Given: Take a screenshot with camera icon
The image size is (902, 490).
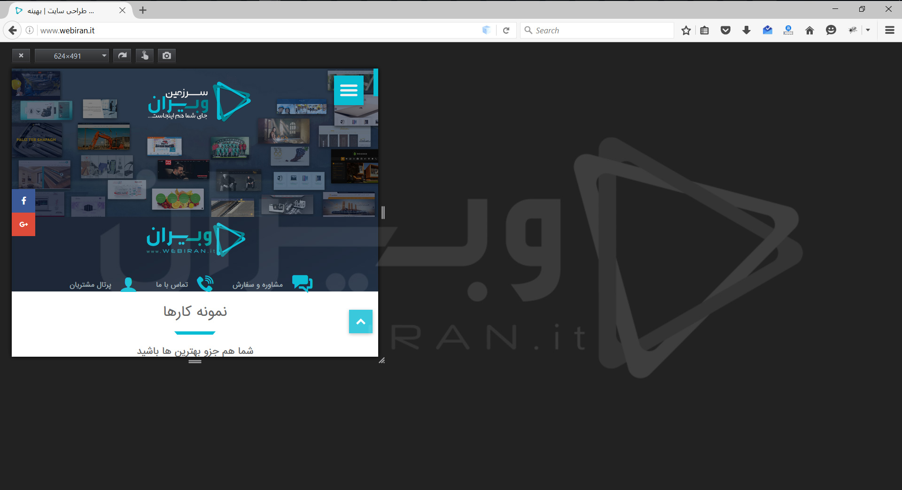Looking at the screenshot, I should tap(167, 56).
